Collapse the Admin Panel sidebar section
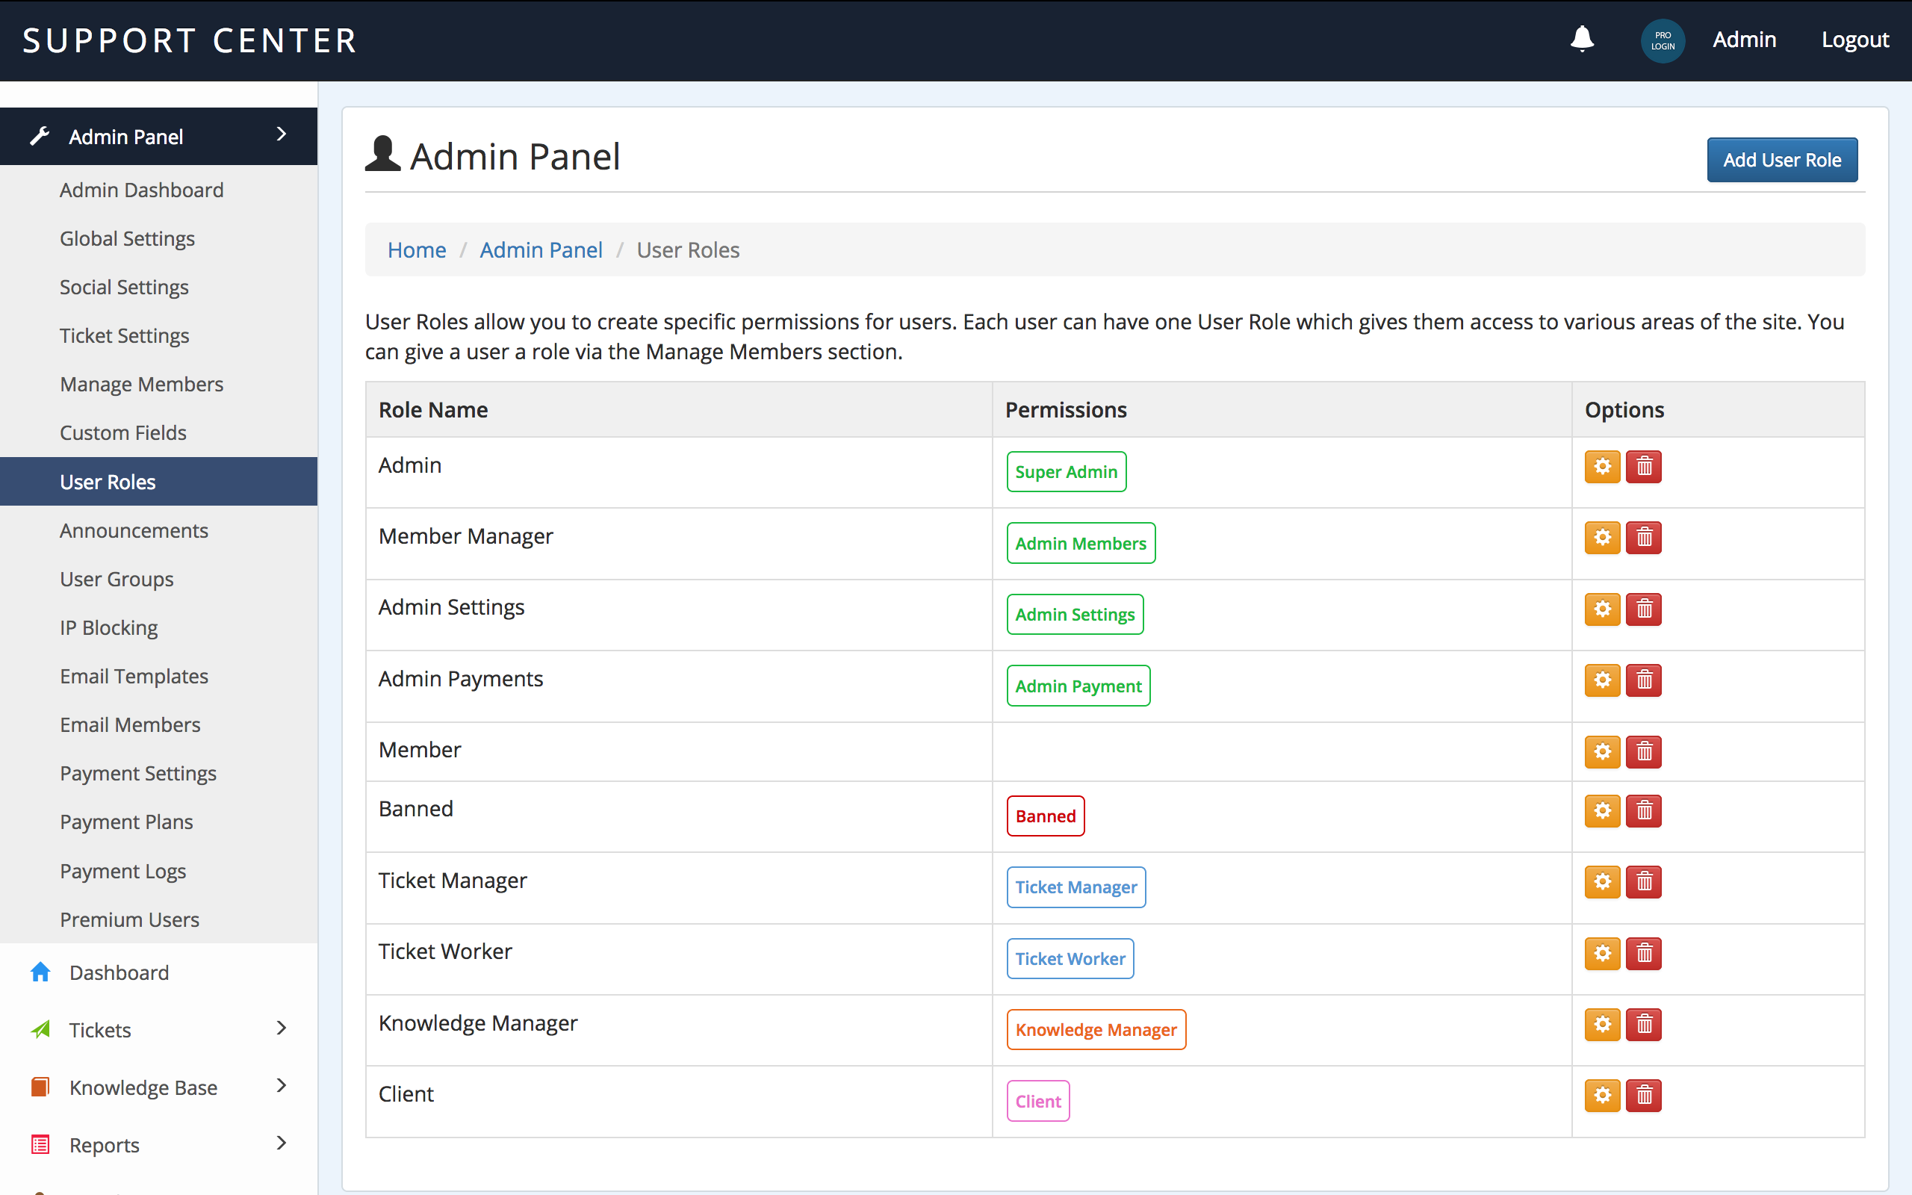The height and width of the screenshot is (1195, 1912). 282,135
